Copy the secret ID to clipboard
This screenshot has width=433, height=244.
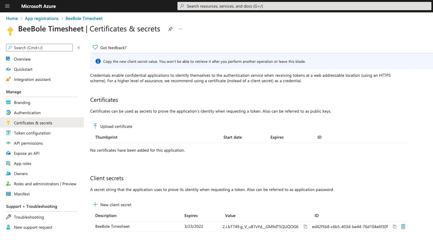pyautogui.click(x=395, y=227)
